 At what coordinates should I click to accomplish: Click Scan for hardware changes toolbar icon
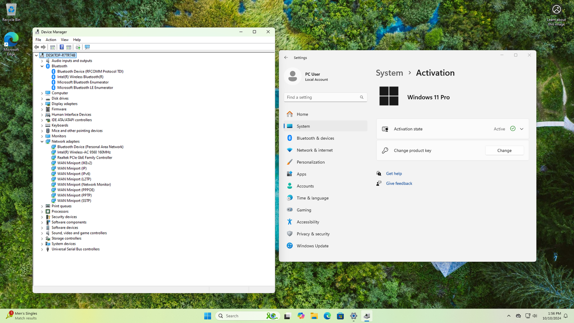pos(87,47)
